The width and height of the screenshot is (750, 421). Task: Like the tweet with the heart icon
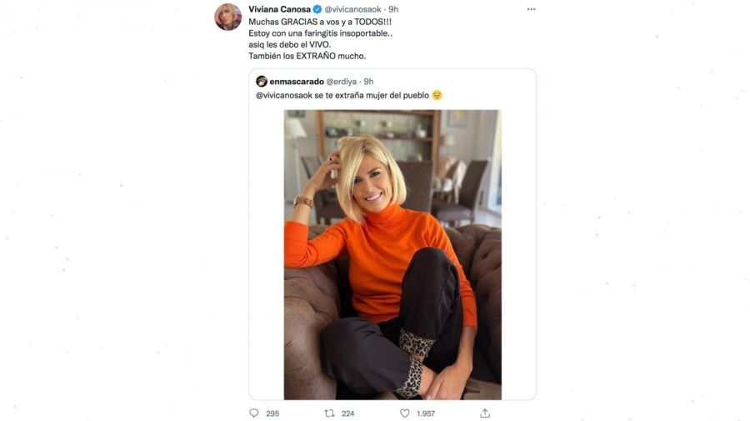coord(405,413)
